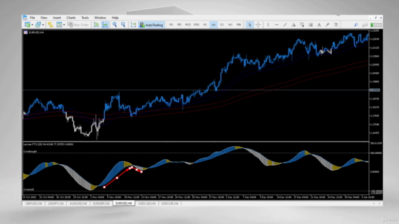This screenshot has height=224, width=399.
Task: Switch to the USDCAD,H4 chart tab
Action: (x=147, y=203)
